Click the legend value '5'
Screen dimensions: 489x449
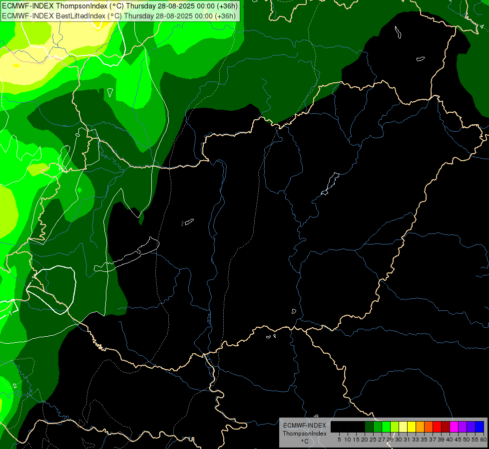(339, 440)
